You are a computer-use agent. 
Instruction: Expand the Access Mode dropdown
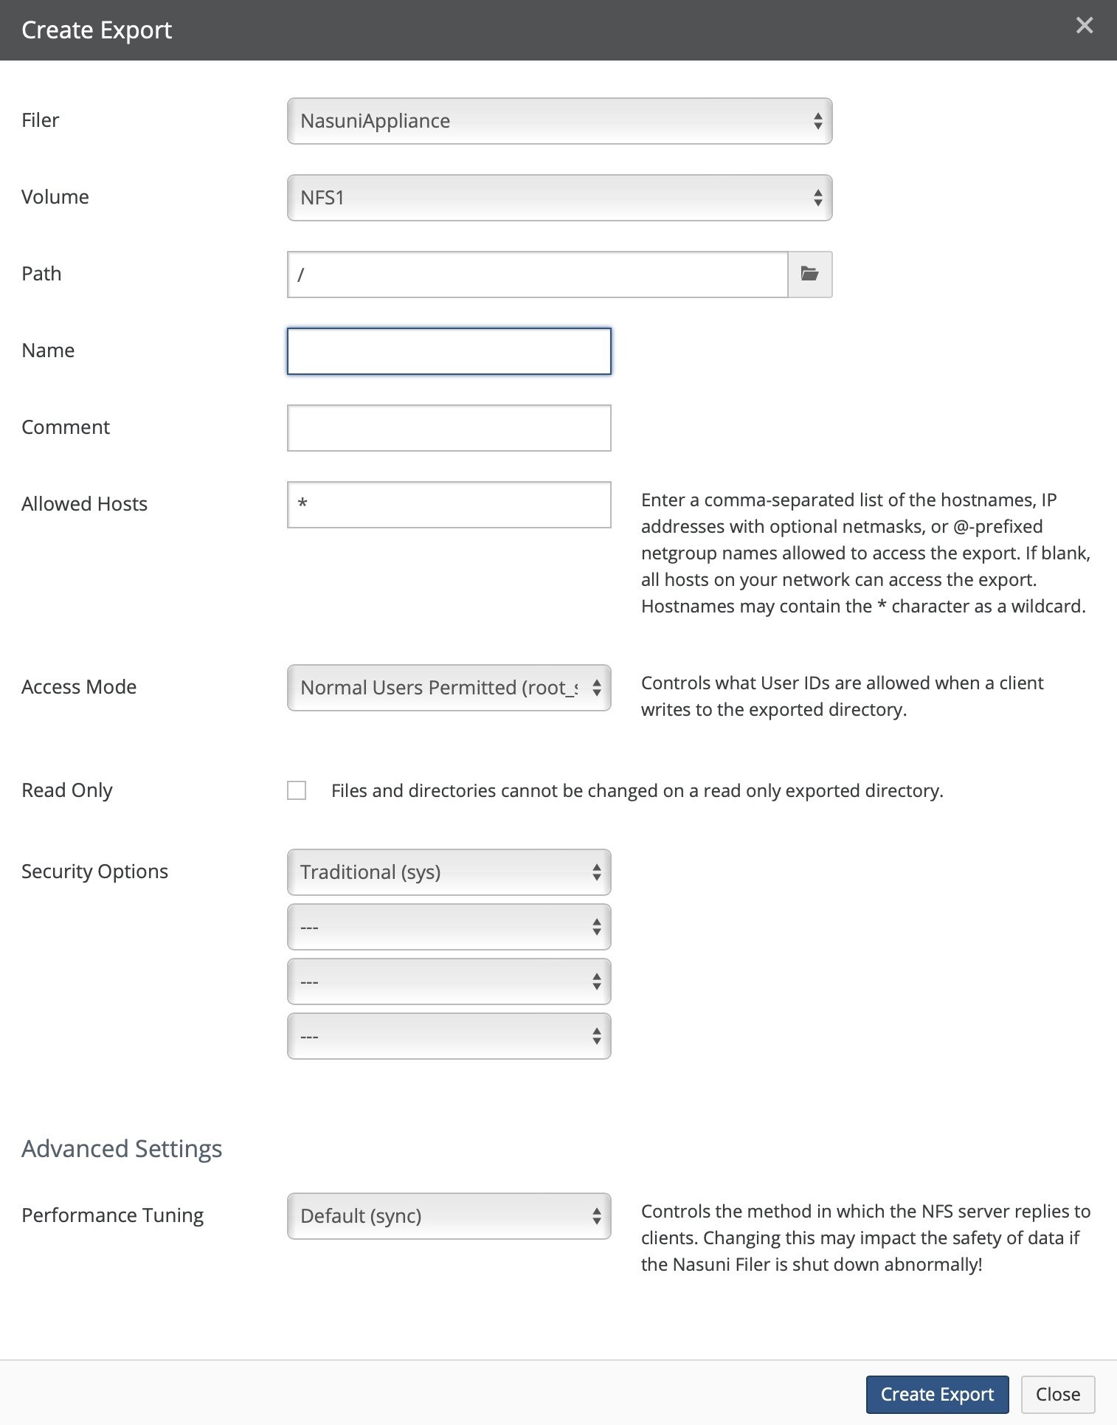tap(449, 688)
